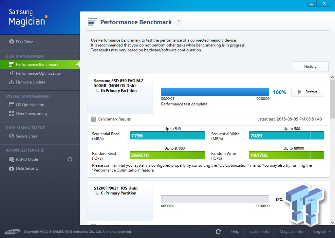
Task: Restart the 850 EVO benchmark
Action: 307,92
